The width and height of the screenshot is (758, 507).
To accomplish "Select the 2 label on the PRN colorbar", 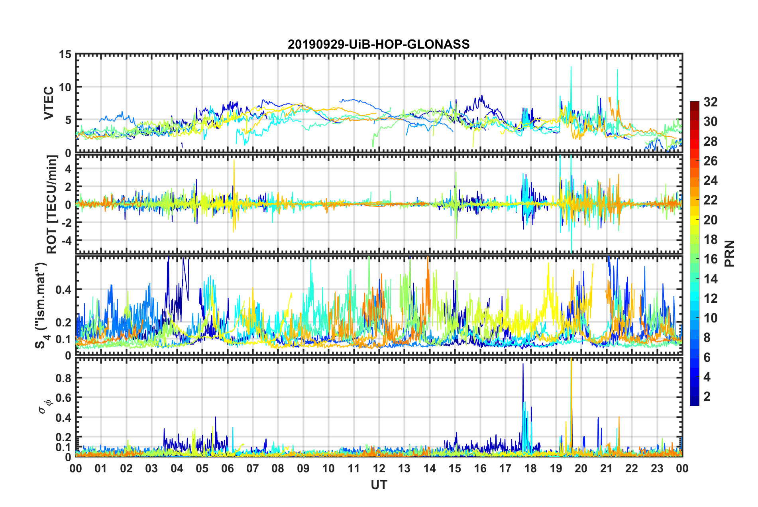I will [707, 397].
